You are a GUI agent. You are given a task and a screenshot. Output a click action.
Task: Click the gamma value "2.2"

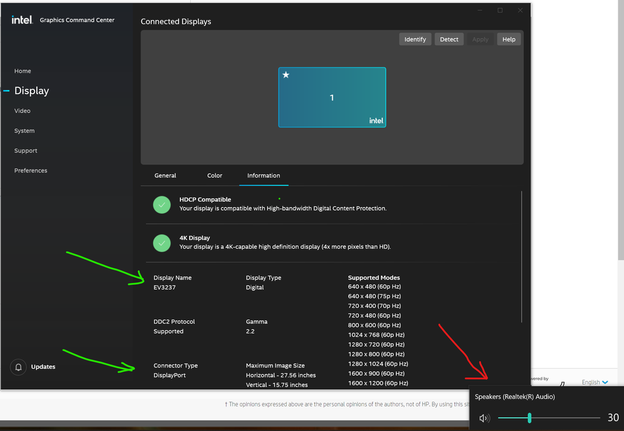click(250, 331)
